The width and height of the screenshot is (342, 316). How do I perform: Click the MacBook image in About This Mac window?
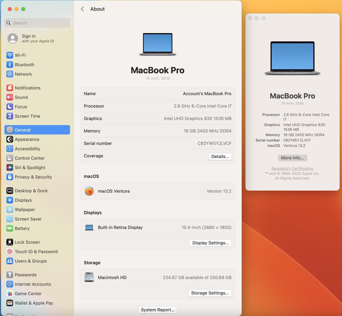point(292,58)
